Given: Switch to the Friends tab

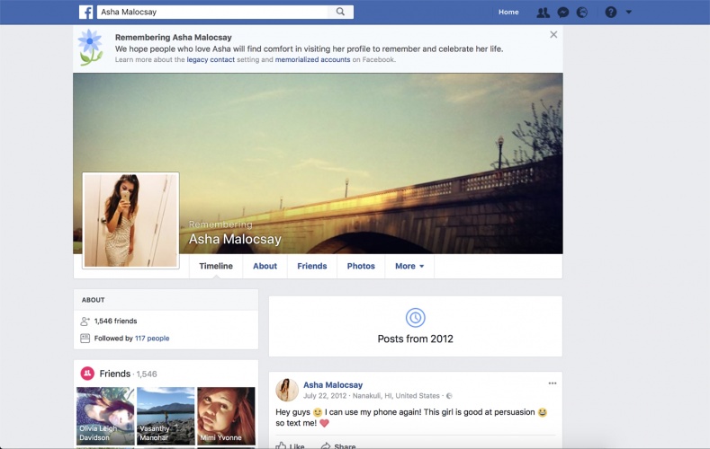Looking at the screenshot, I should (312, 266).
